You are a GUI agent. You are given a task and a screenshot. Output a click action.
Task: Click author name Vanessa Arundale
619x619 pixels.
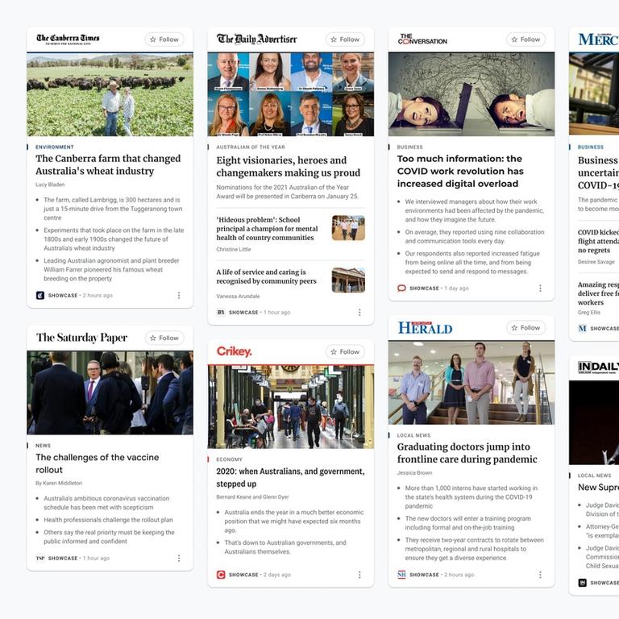[x=238, y=296]
